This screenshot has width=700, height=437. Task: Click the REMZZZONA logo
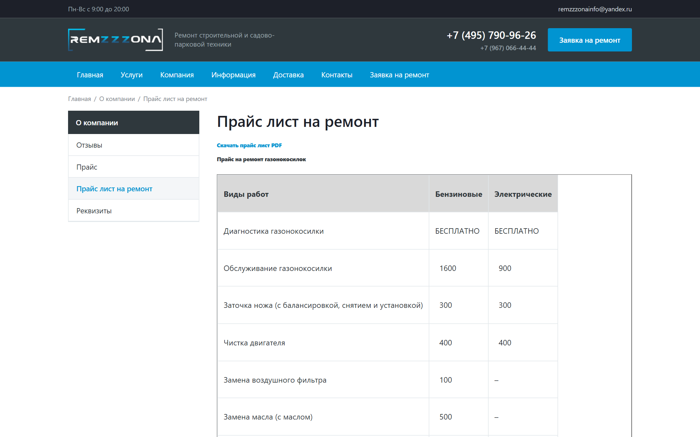[x=115, y=40]
